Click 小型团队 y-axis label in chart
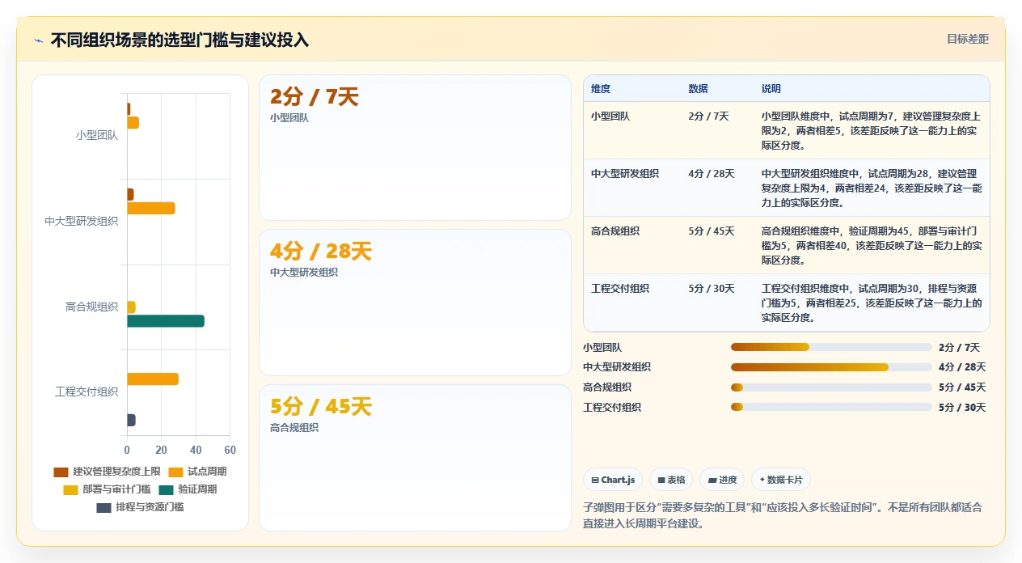Viewport: 1022px width, 563px height. 97,136
